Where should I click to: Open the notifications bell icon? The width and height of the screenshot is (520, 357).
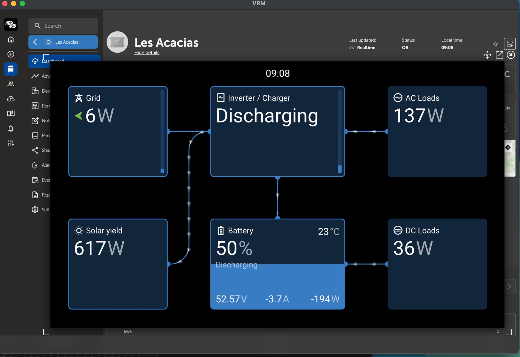click(x=11, y=128)
